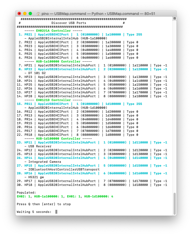The height and width of the screenshot is (236, 192).
Task: Click the yellow minimize window button
Action: tap(25, 13)
